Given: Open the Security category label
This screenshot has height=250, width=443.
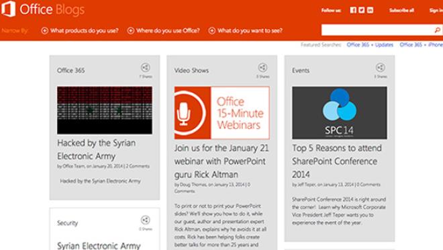Looking at the screenshot, I should pyautogui.click(x=67, y=223).
